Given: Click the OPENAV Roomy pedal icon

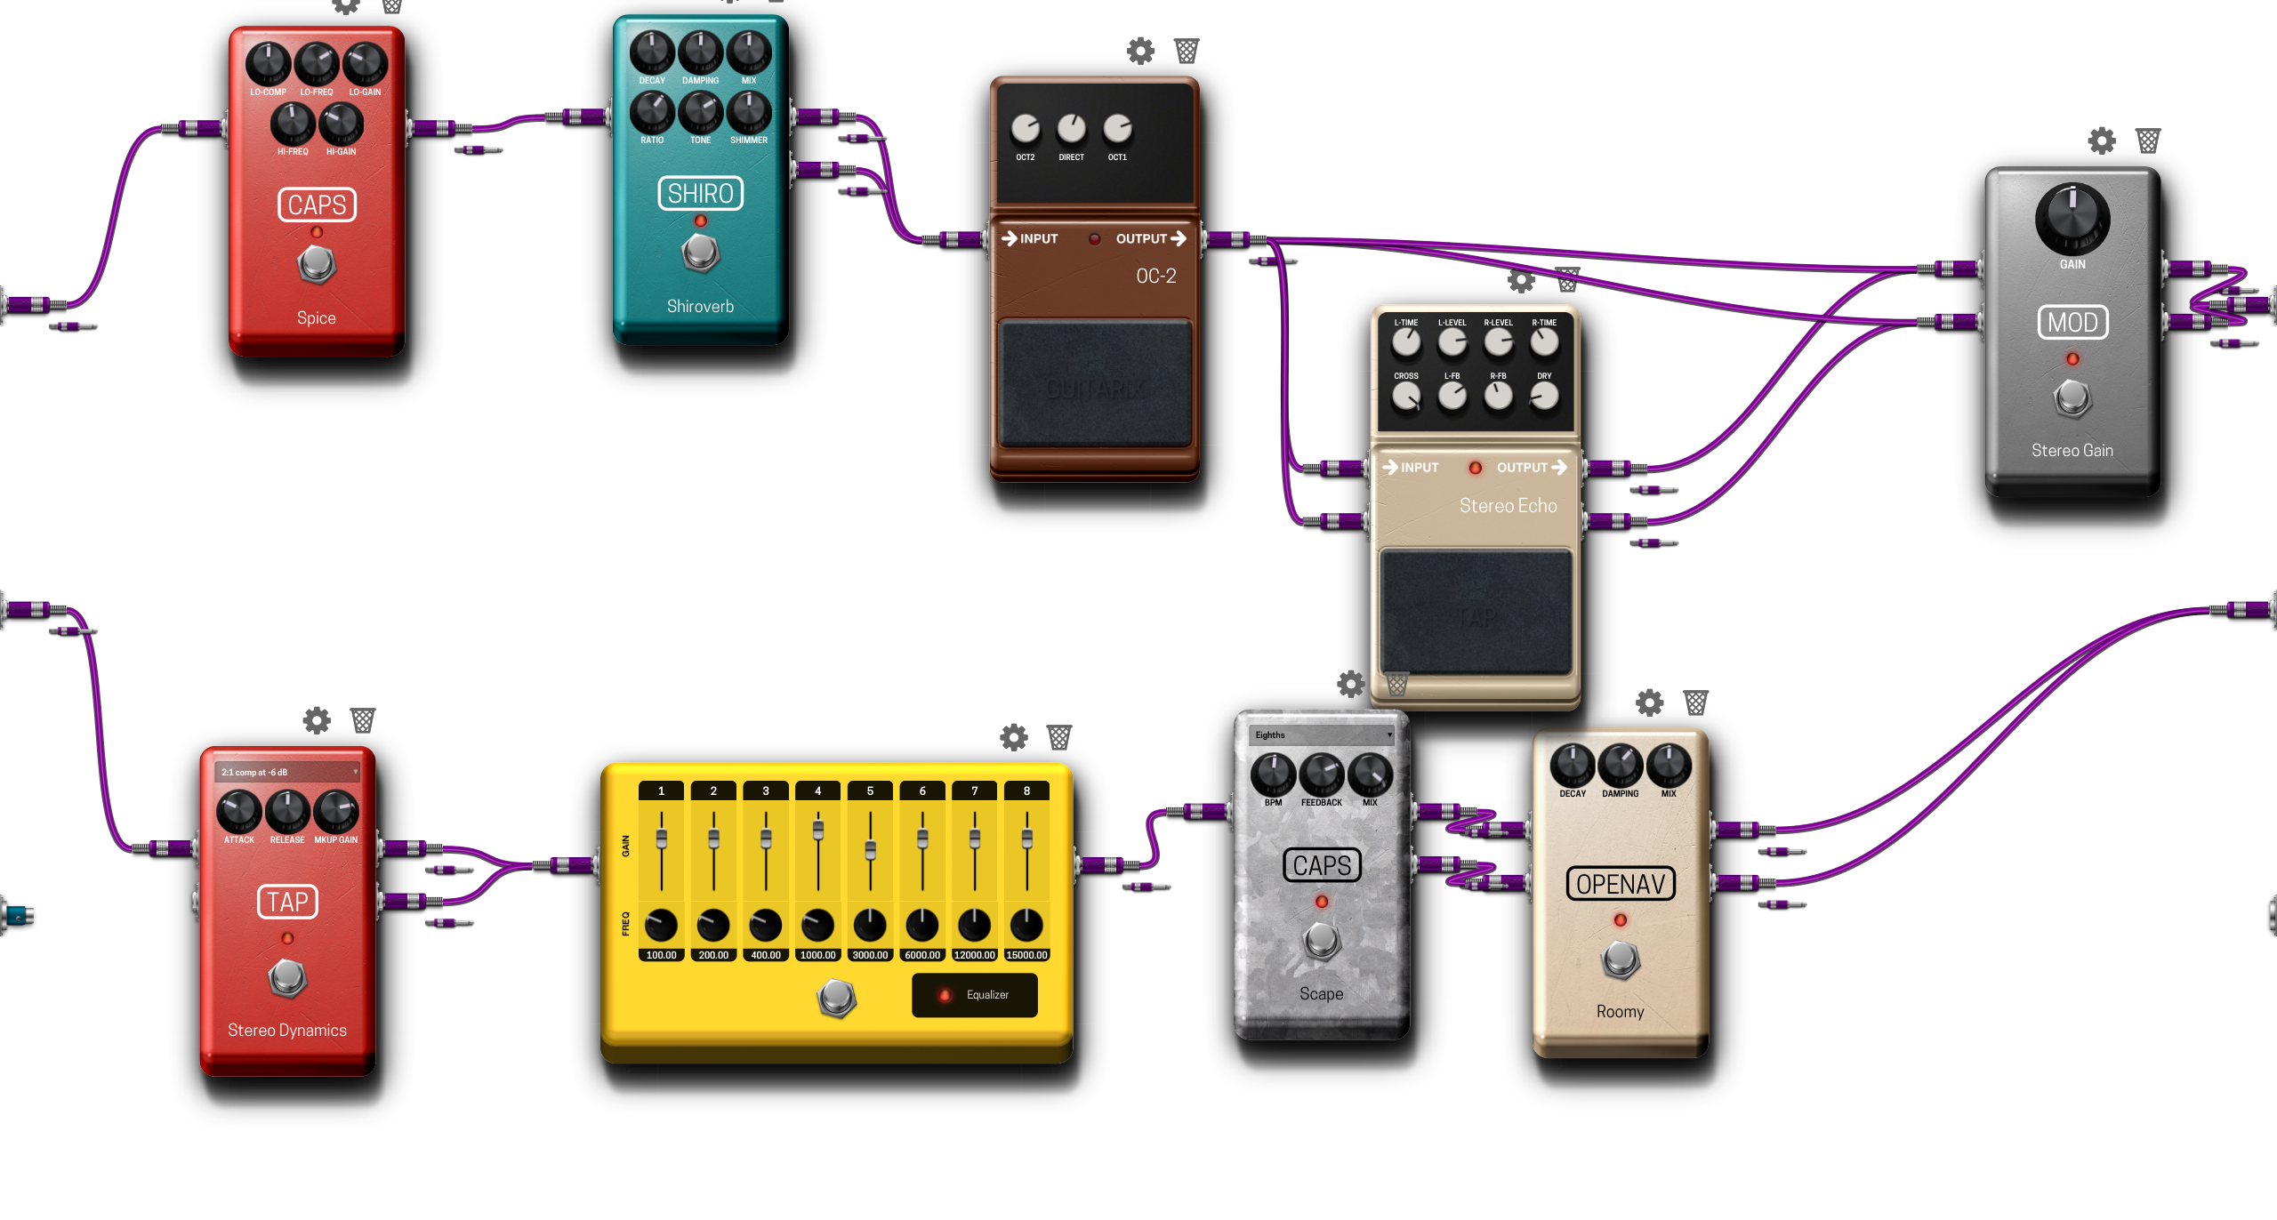Looking at the screenshot, I should [1619, 896].
